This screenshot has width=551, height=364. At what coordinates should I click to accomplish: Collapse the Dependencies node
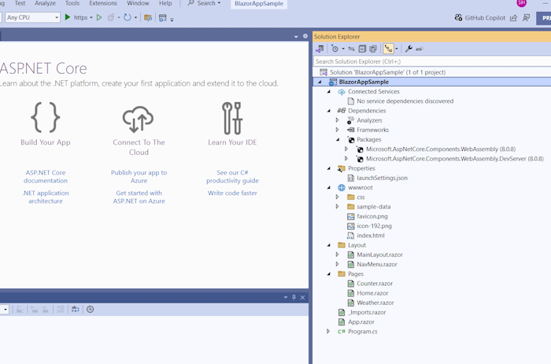coord(329,111)
